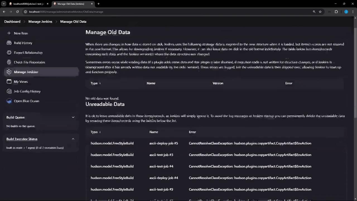The width and height of the screenshot is (357, 201).
Task: Click the browser address bar URL
Action: pyautogui.click(x=66, y=12)
